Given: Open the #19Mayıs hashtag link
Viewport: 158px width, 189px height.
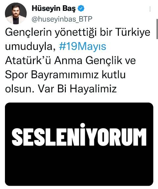Looking at the screenshot, I should [x=83, y=46].
